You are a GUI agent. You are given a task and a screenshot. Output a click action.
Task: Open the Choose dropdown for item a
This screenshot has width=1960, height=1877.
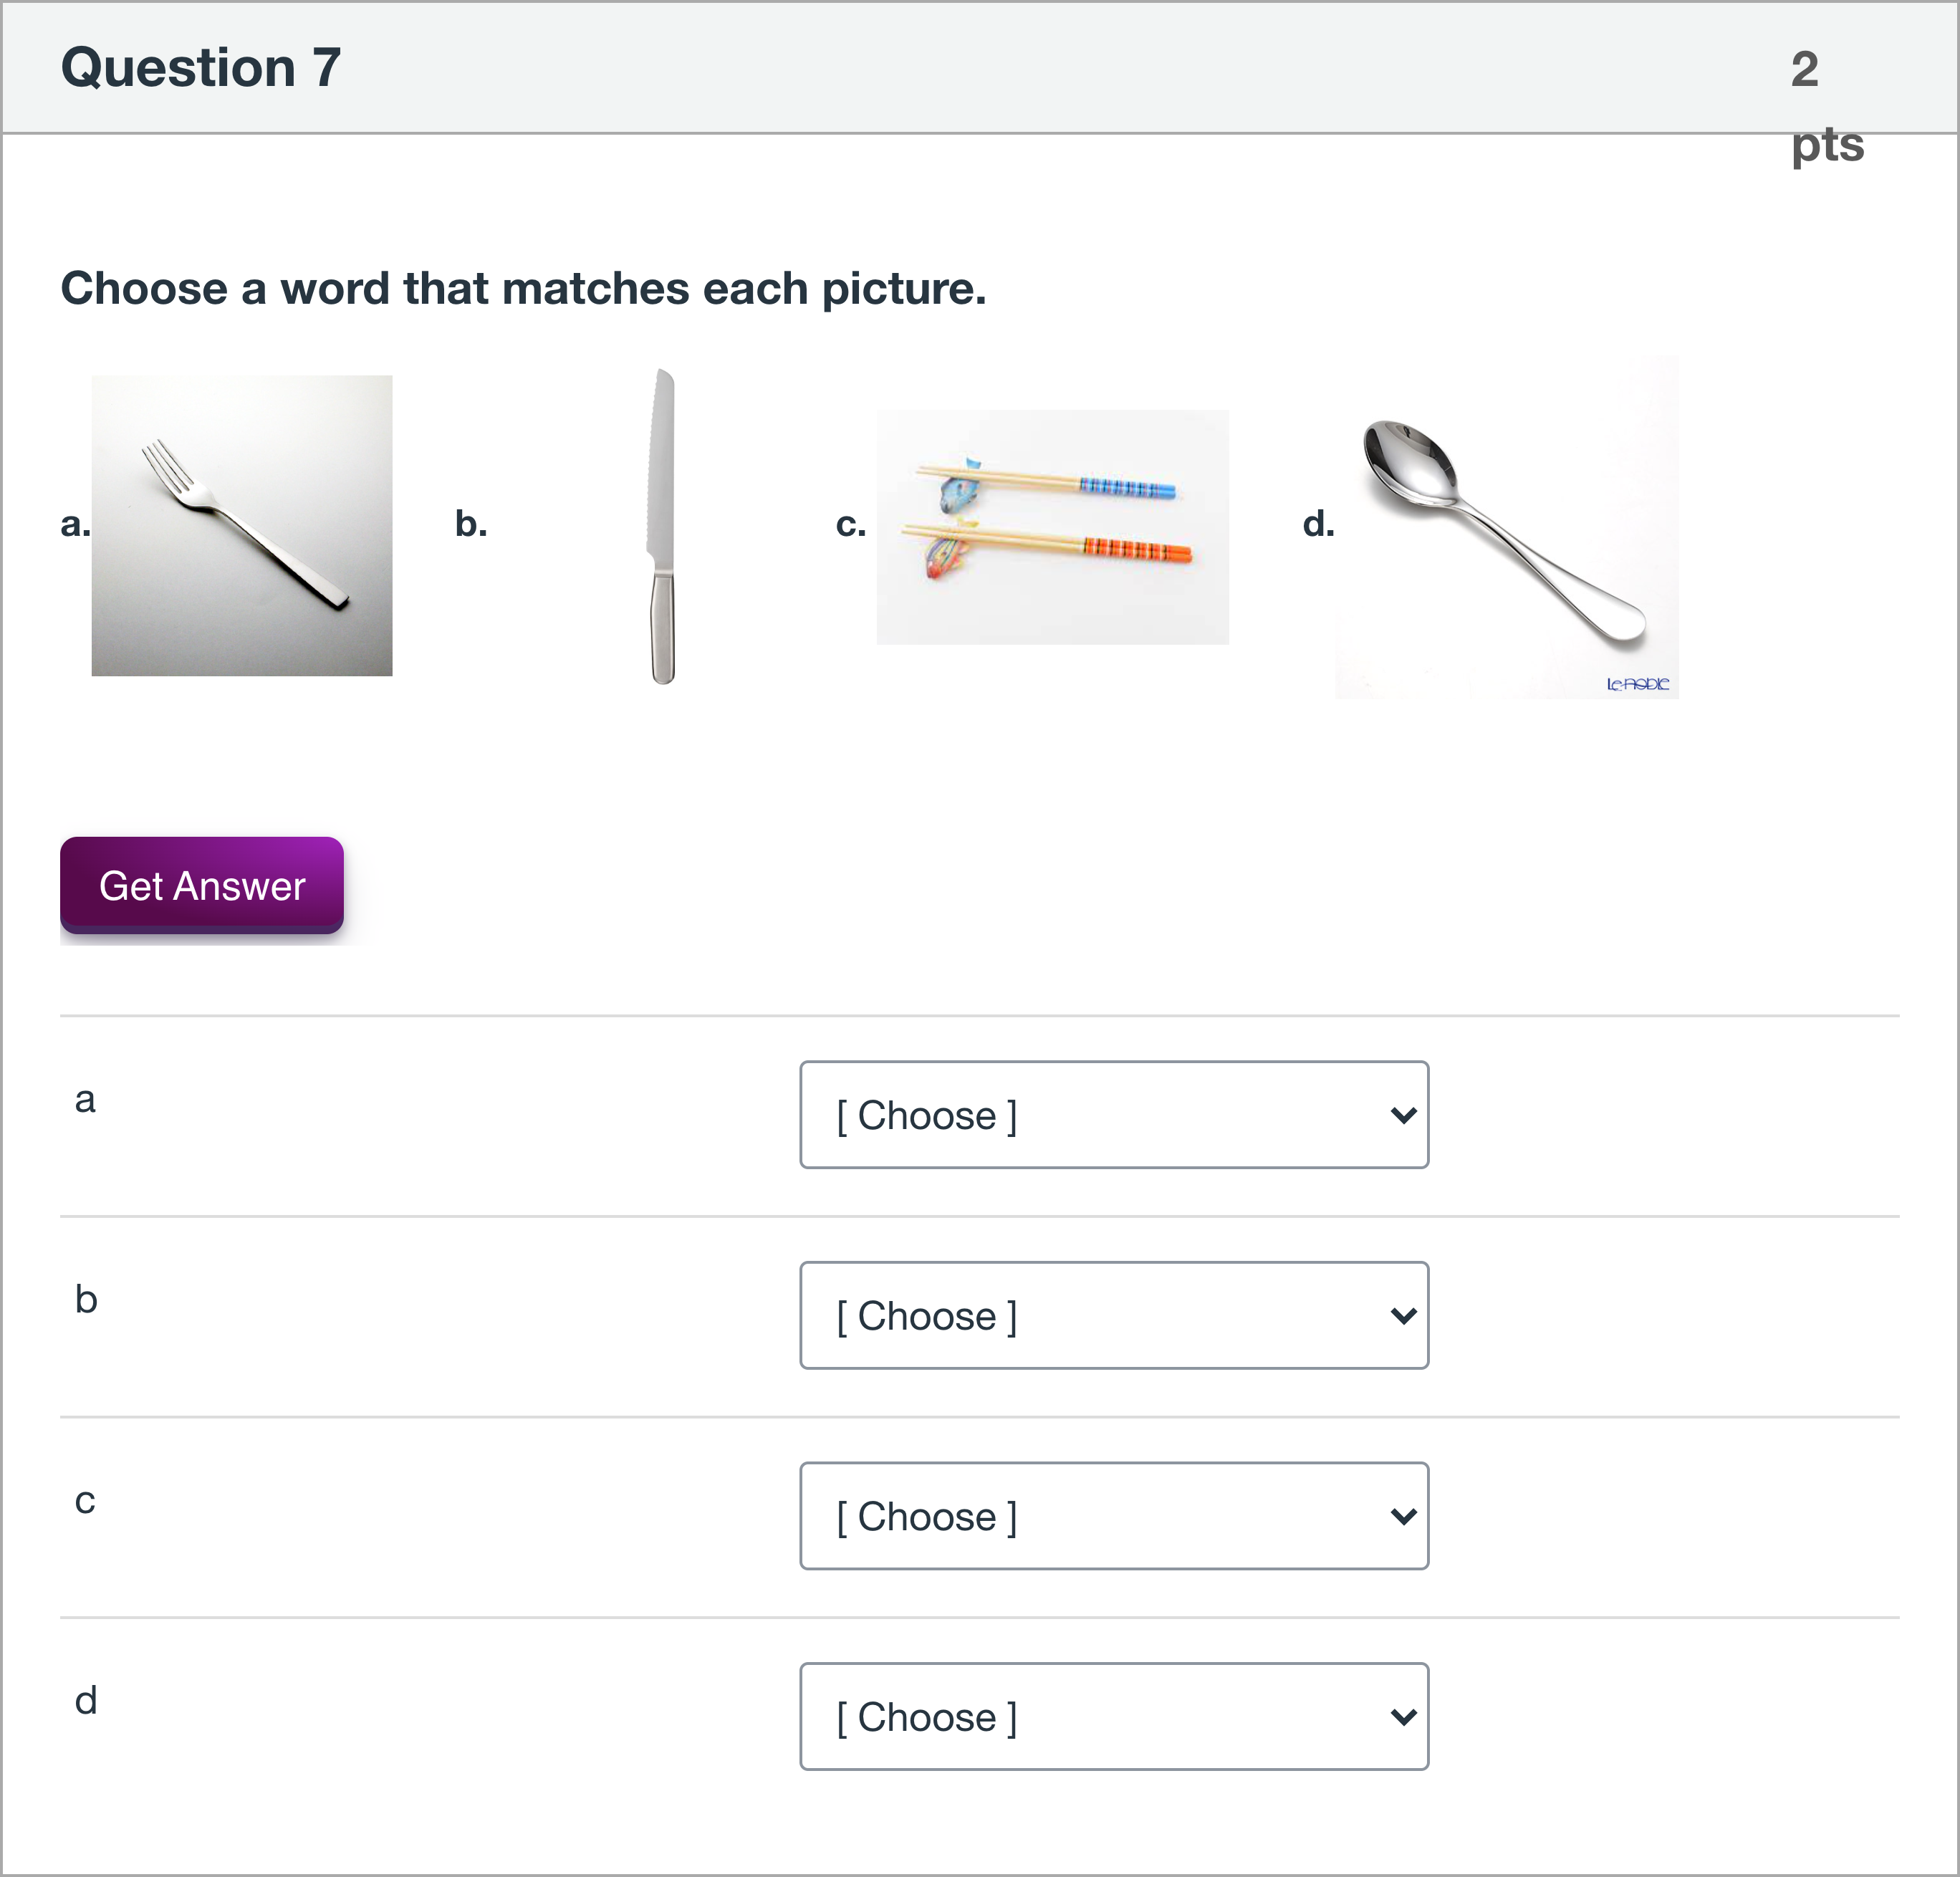pyautogui.click(x=1114, y=1115)
